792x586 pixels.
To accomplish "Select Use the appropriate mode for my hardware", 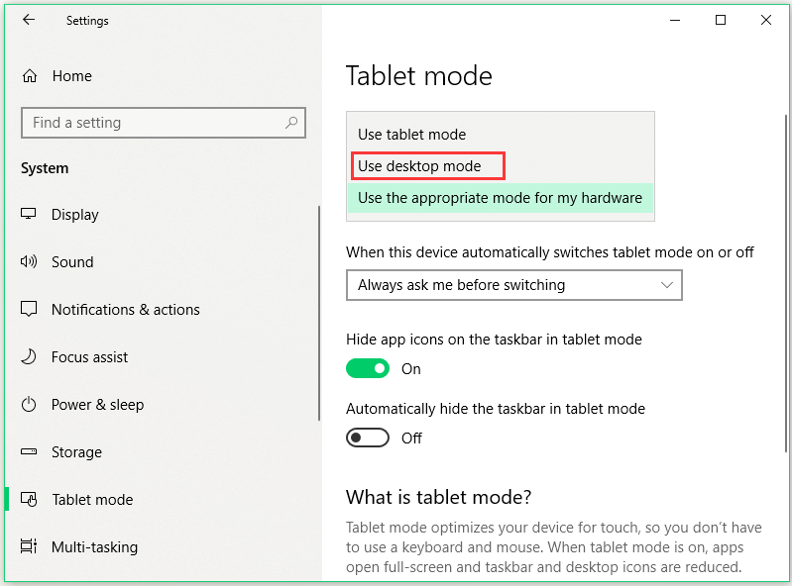I will tap(500, 198).
